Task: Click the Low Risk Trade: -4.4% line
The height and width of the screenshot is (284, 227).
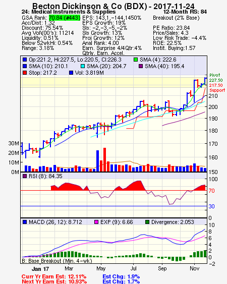Action: pyautogui.click(x=180, y=38)
